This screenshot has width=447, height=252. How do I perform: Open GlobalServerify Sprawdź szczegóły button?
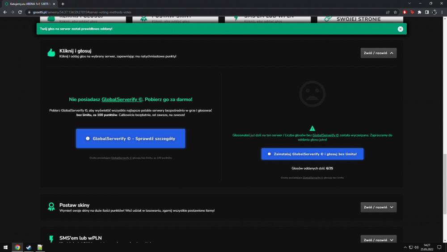pos(130,138)
